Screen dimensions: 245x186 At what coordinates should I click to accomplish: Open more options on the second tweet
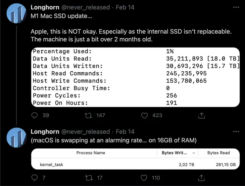point(236,131)
